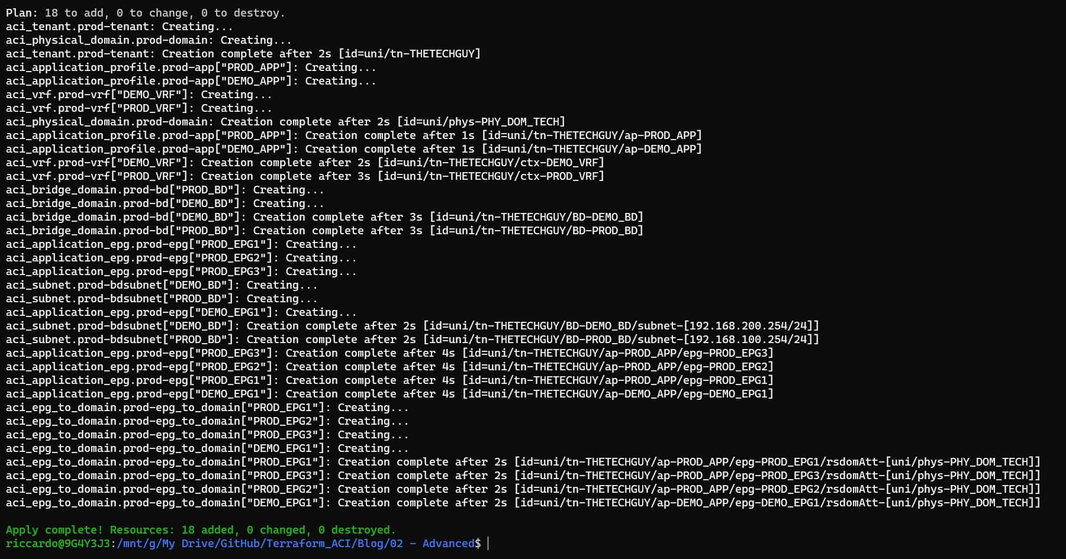Click the terminal prompt cursor after the dollar sign
This screenshot has width=1066, height=559.
488,544
